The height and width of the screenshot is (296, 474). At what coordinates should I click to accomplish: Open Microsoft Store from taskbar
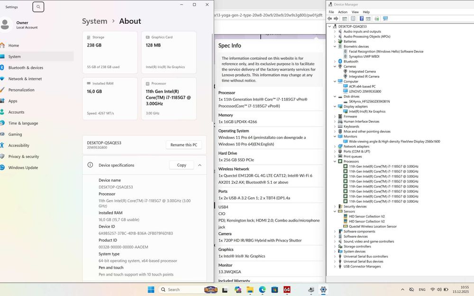pyautogui.click(x=274, y=290)
